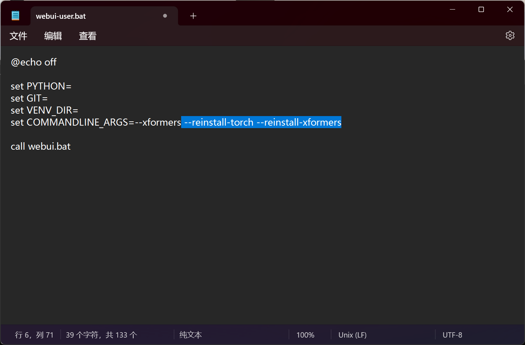Click the highlighted --reinstall-torch text
This screenshot has width=525, height=345.
coord(219,122)
